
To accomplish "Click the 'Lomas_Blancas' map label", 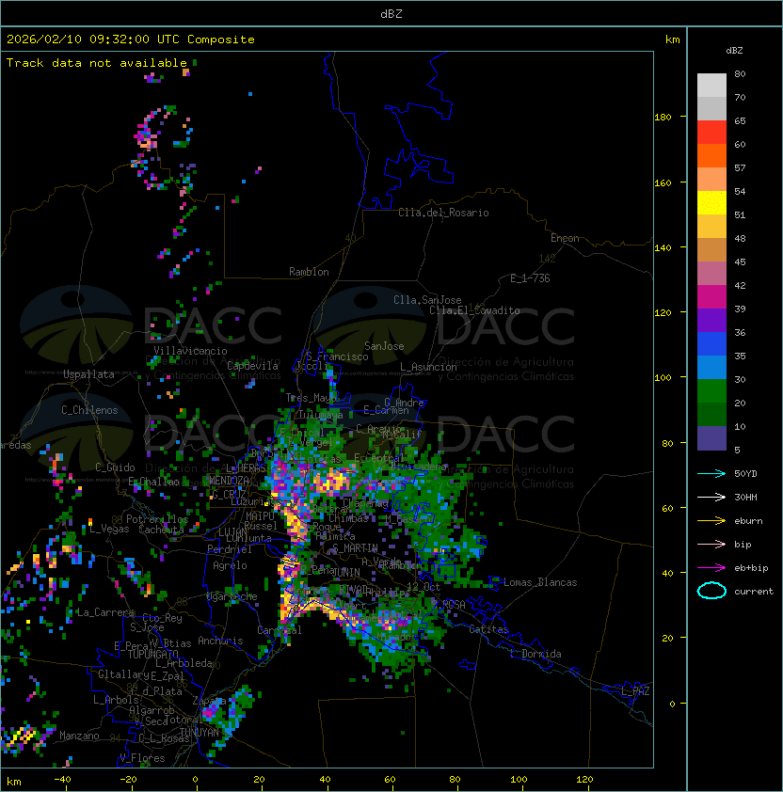I will 540,583.
